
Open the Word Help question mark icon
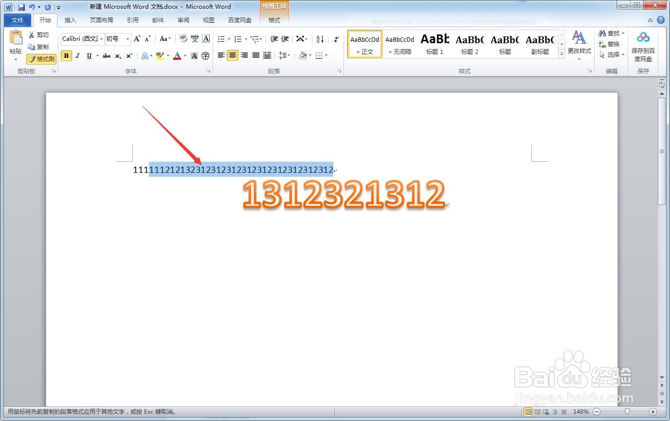tap(660, 20)
